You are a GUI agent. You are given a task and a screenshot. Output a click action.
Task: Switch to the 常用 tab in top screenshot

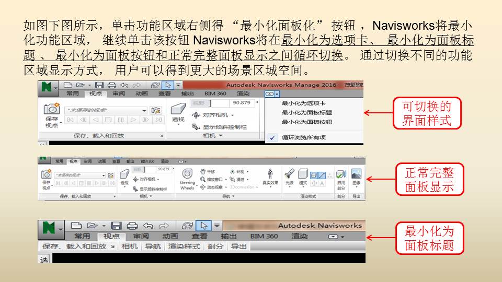click(73, 93)
